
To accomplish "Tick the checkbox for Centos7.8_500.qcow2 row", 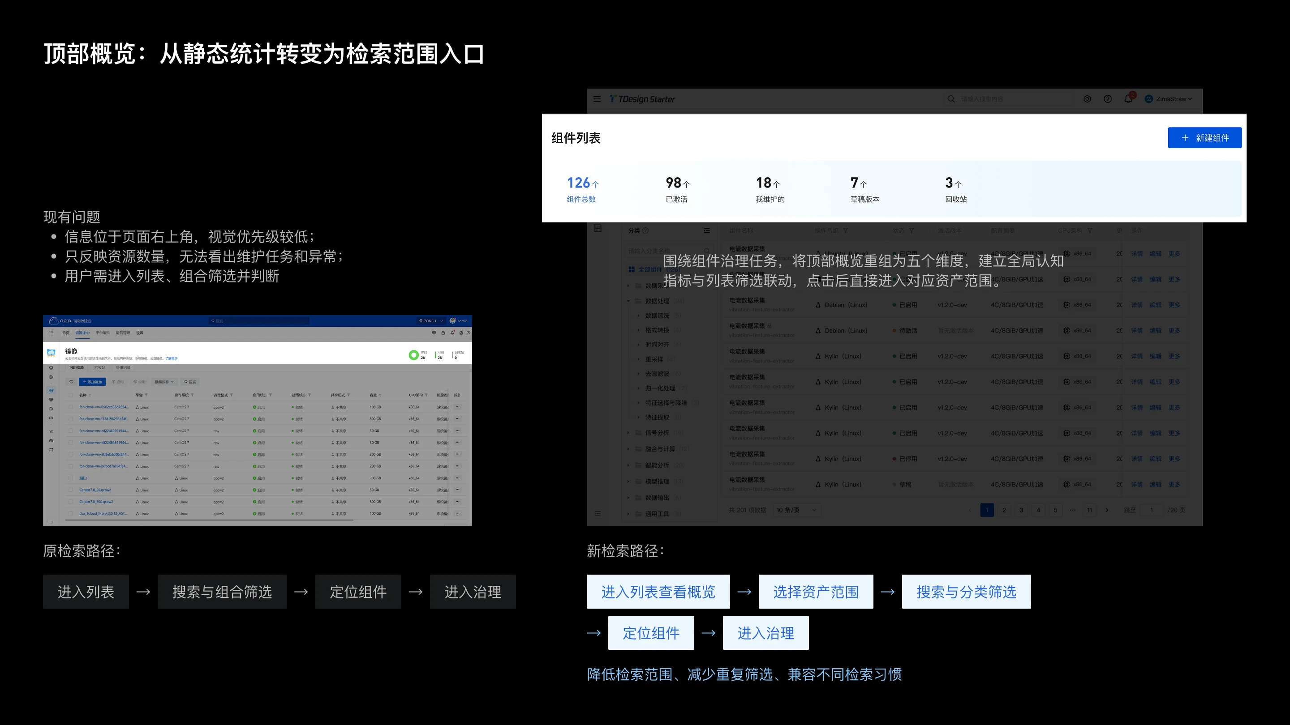I will [71, 502].
